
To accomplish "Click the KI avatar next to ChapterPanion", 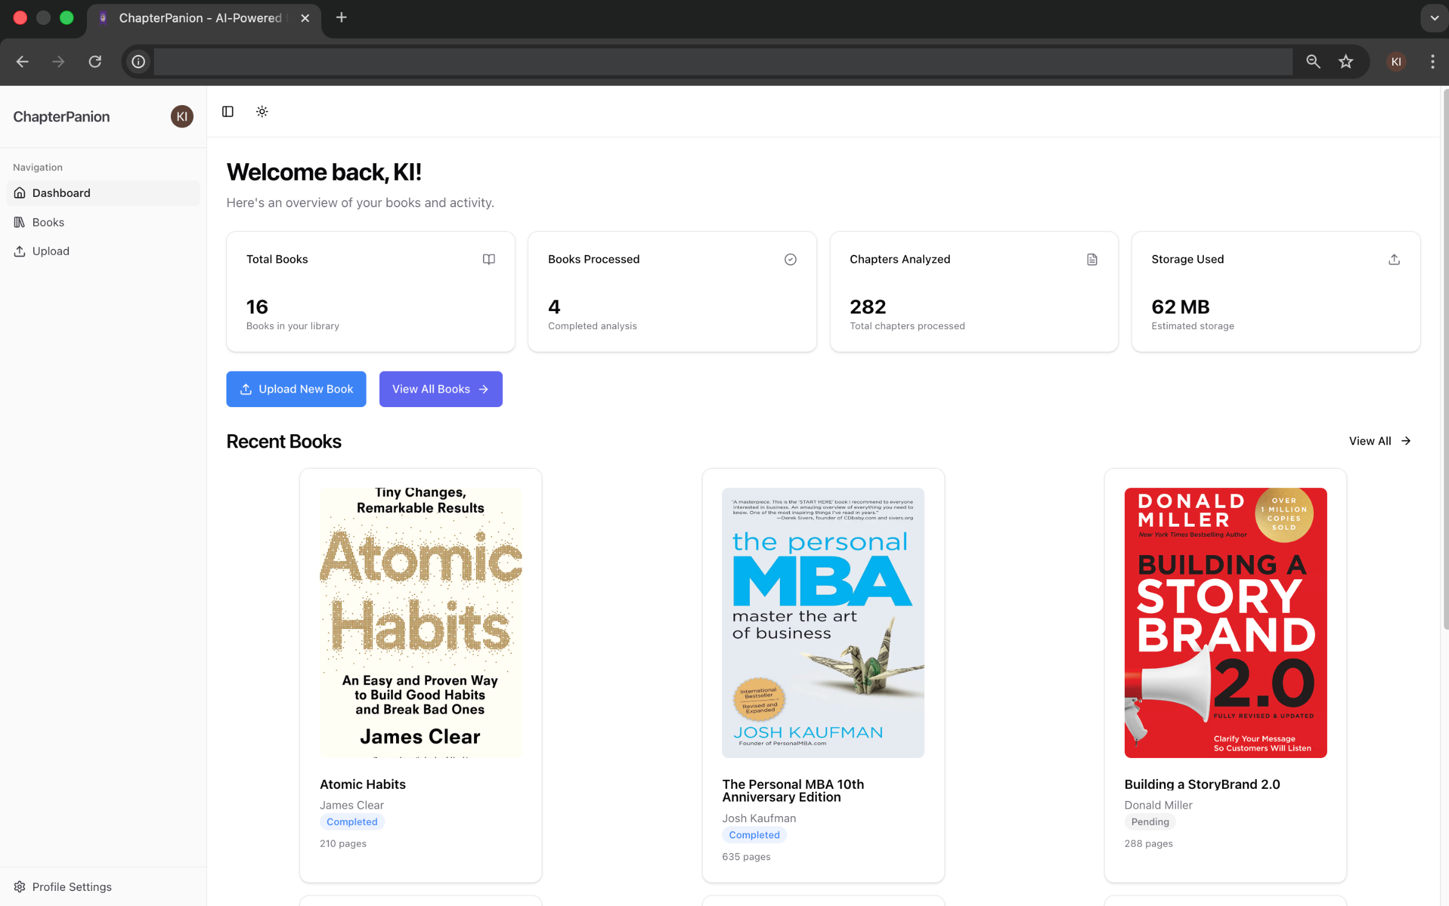I will pyautogui.click(x=182, y=116).
